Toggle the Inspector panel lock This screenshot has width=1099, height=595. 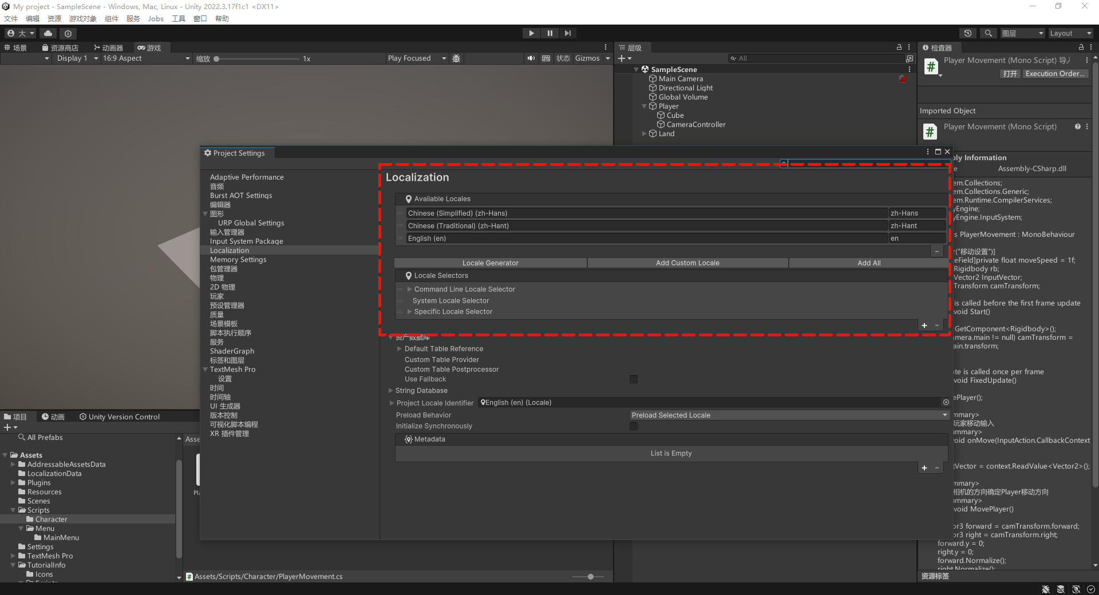pyautogui.click(x=1081, y=47)
